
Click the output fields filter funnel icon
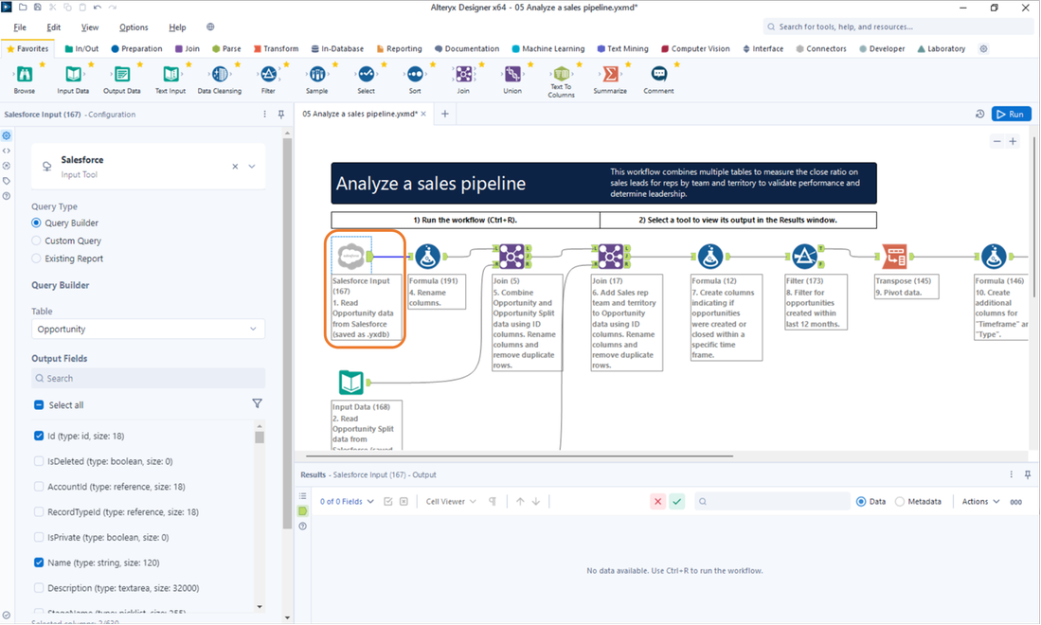(257, 403)
